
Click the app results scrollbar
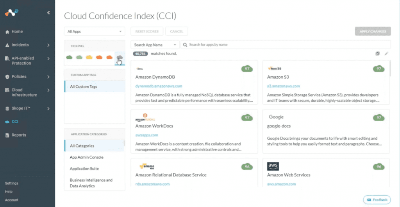(x=390, y=68)
